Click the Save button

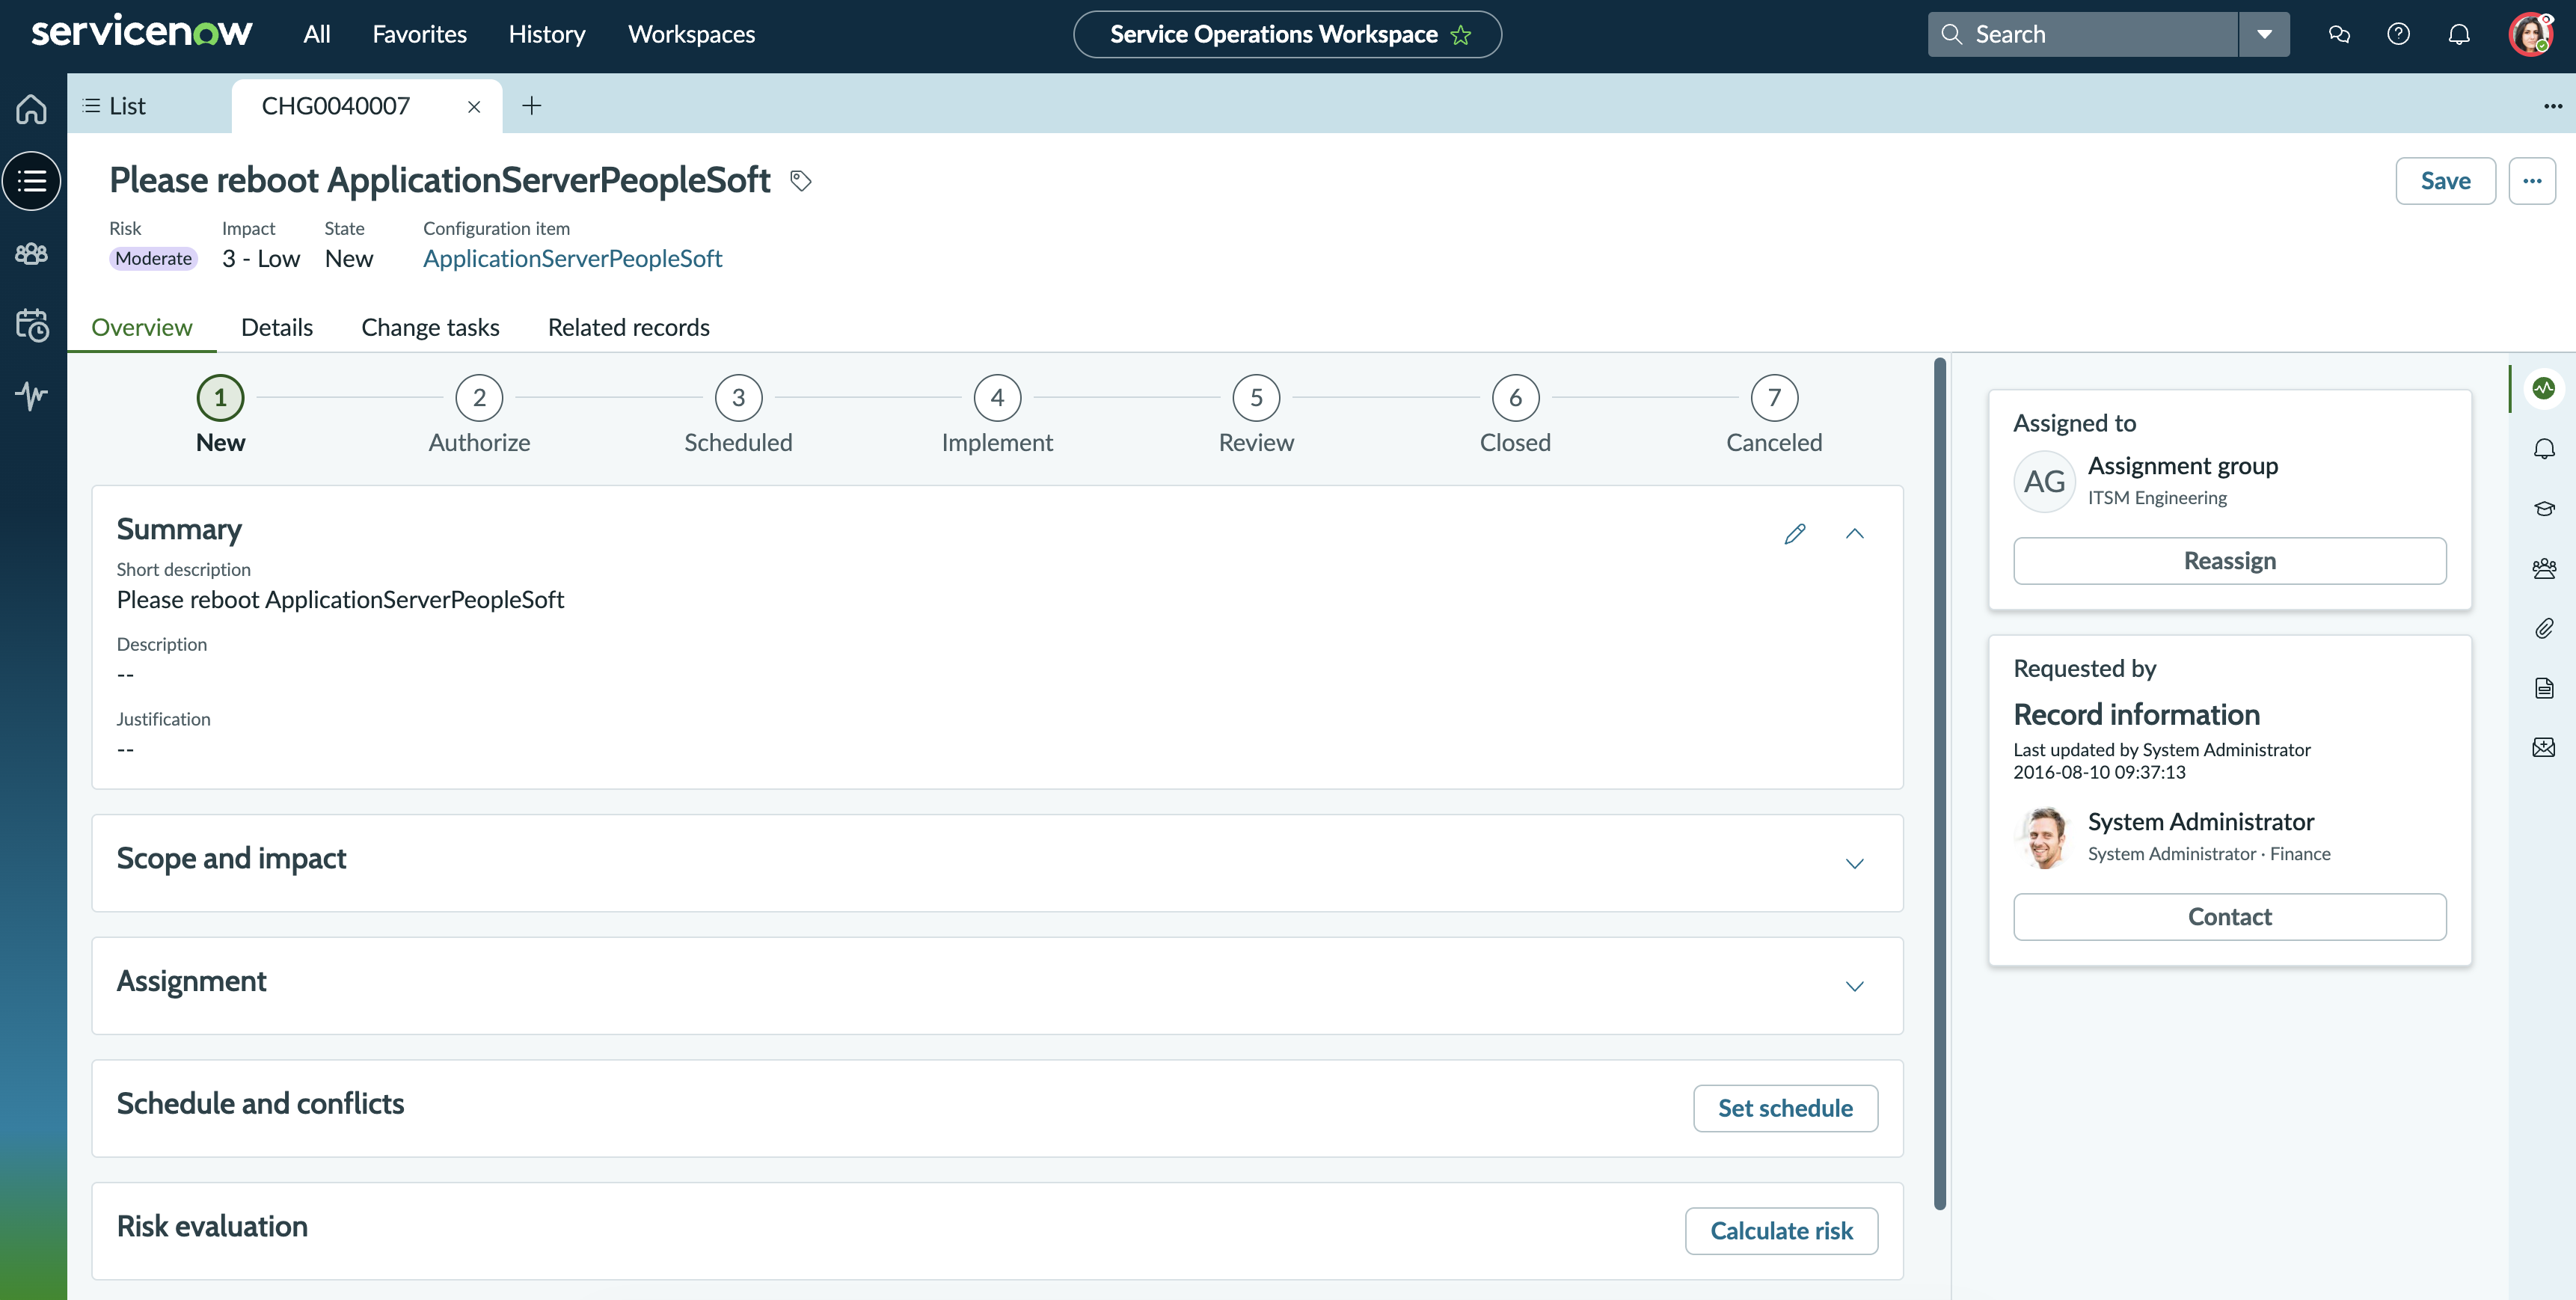2445,181
